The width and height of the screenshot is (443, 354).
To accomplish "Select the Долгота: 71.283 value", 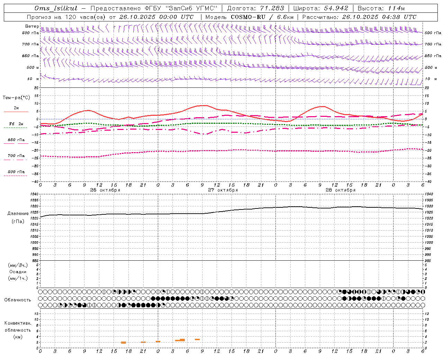I will coord(255,8).
